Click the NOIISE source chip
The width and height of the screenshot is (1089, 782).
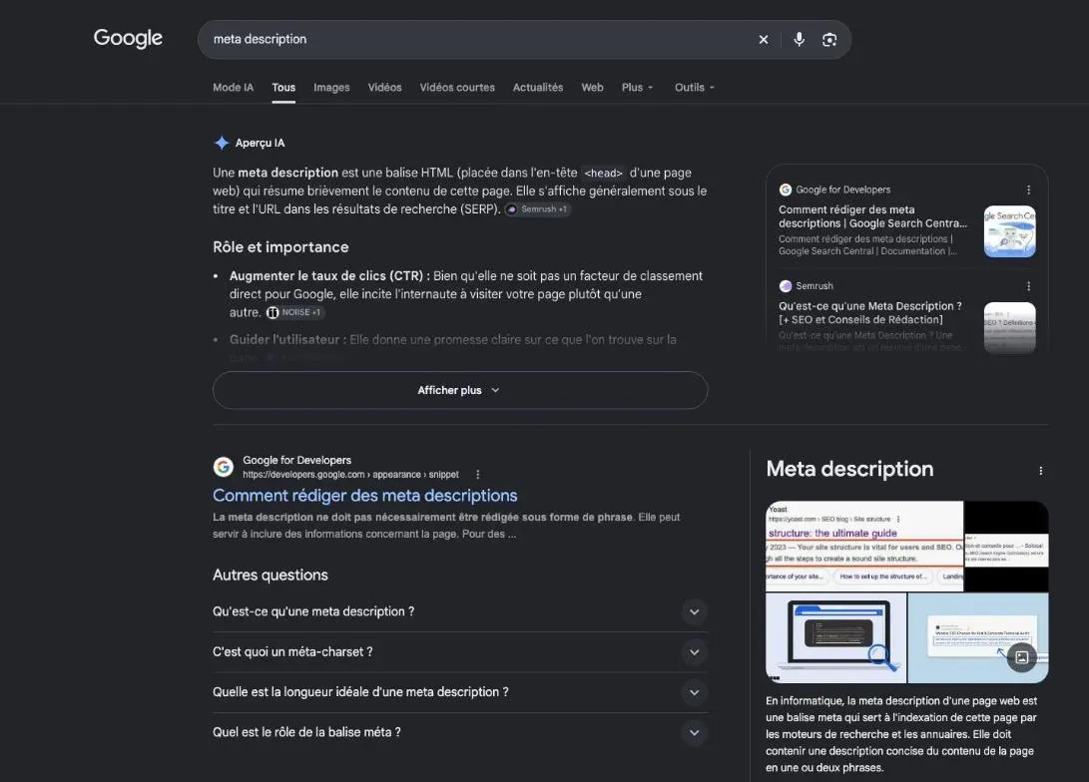click(x=294, y=312)
